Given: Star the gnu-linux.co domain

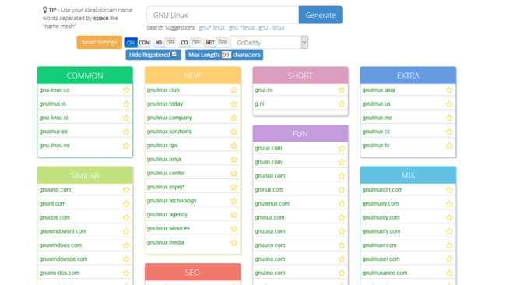Looking at the screenshot, I should (x=126, y=90).
